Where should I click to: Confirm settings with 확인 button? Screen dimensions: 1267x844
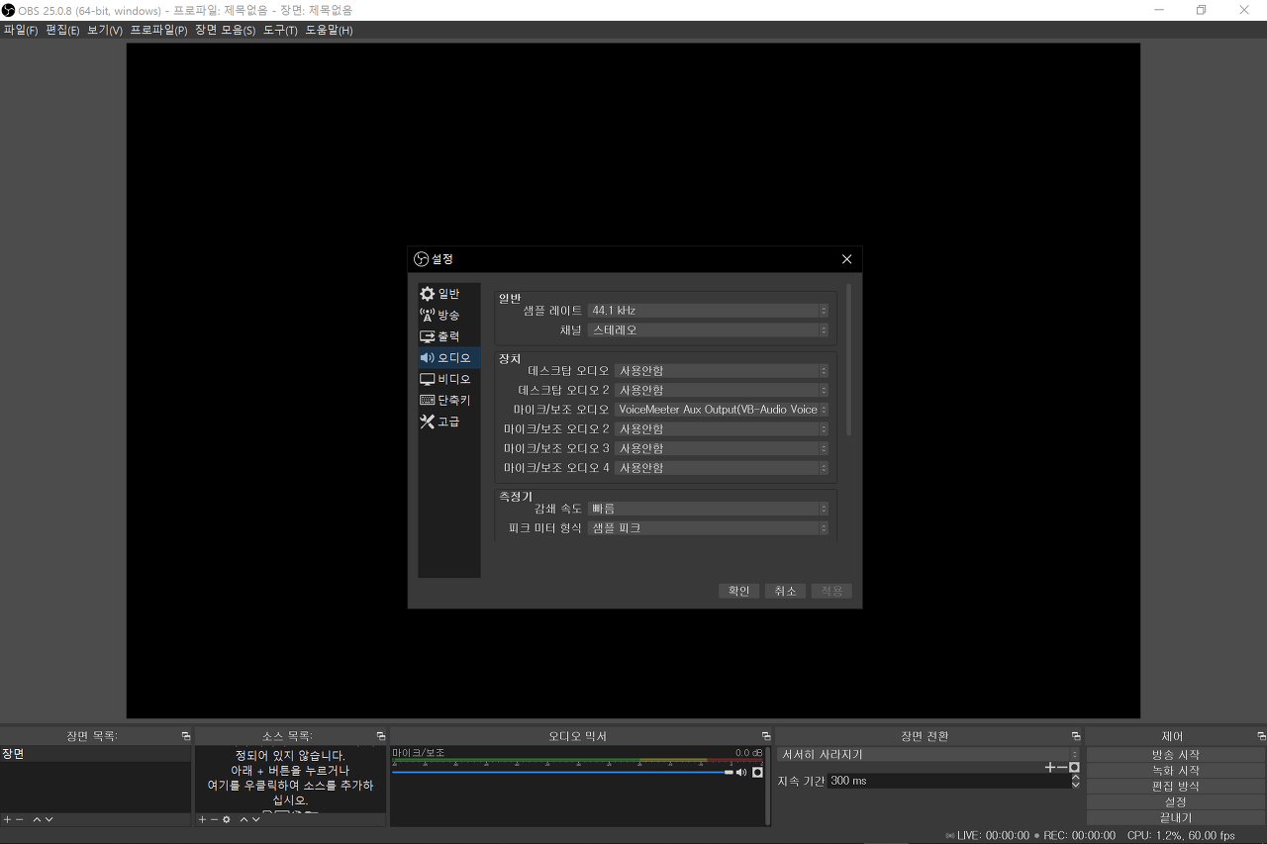(739, 591)
